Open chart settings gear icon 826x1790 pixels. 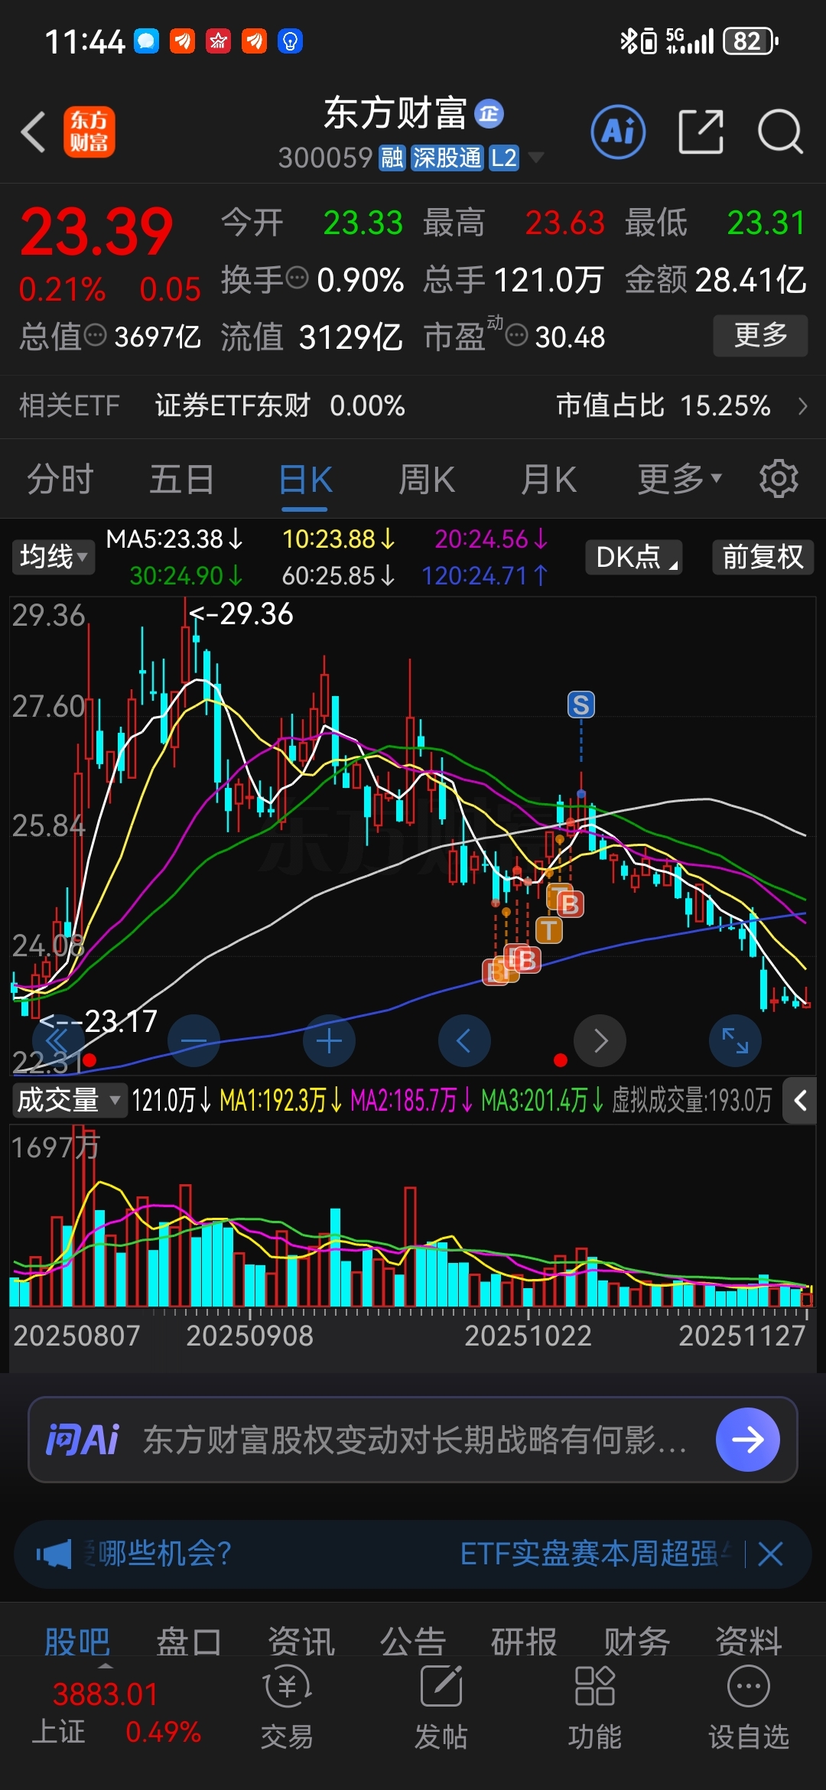[x=779, y=479]
